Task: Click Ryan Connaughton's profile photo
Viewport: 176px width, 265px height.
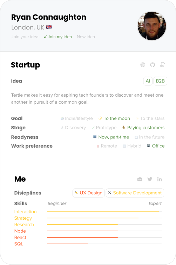Action: coord(152,26)
